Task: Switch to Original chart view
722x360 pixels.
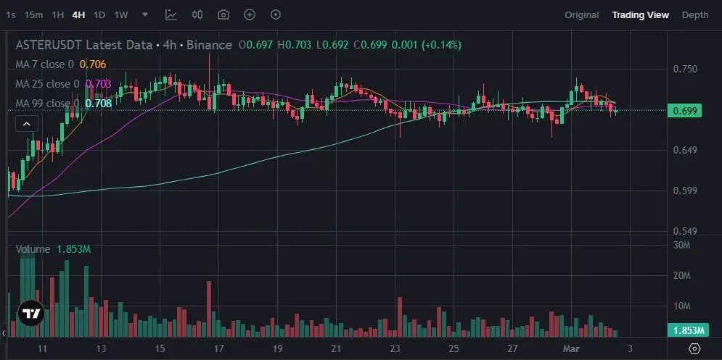Action: click(x=581, y=14)
